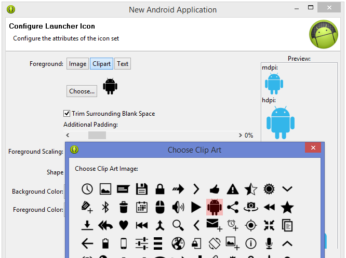Pick the right chevron clip art

[196, 189]
